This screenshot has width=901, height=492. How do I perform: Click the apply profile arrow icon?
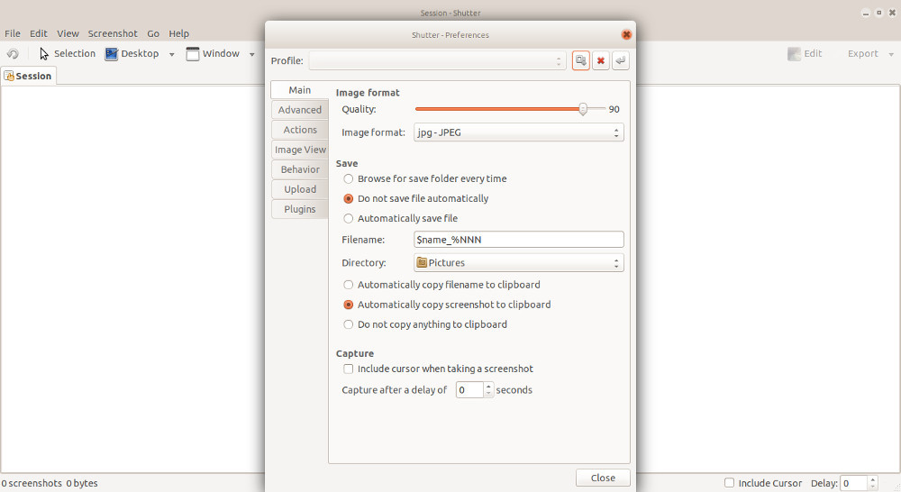pyautogui.click(x=621, y=60)
